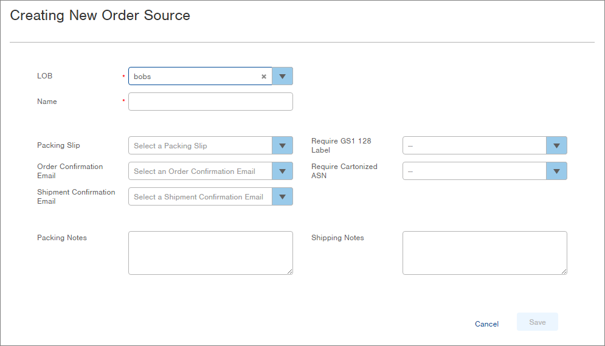
Task: Expand the Shipment Confirmation Email dropdown arrow
Action: [x=283, y=196]
